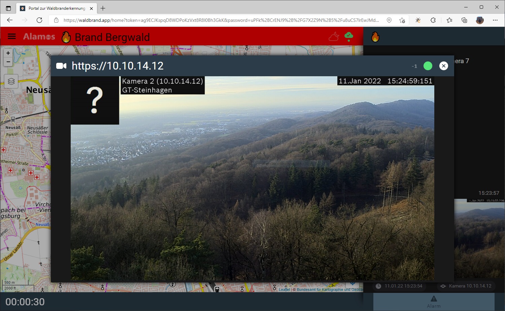Click the green camera status indicator
The height and width of the screenshot is (311, 505).
[x=428, y=66]
